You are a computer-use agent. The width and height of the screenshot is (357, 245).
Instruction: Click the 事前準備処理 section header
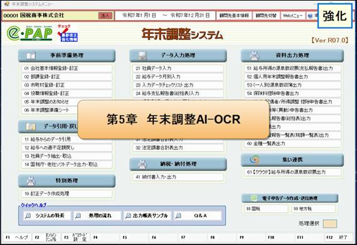67,56
